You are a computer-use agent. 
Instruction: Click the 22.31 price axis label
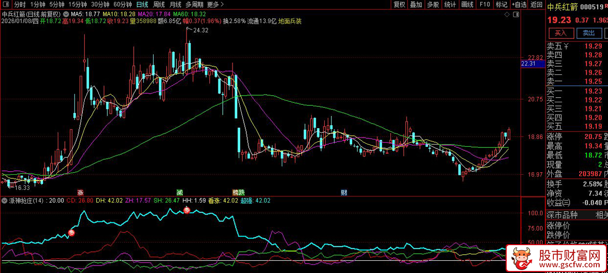(528, 64)
